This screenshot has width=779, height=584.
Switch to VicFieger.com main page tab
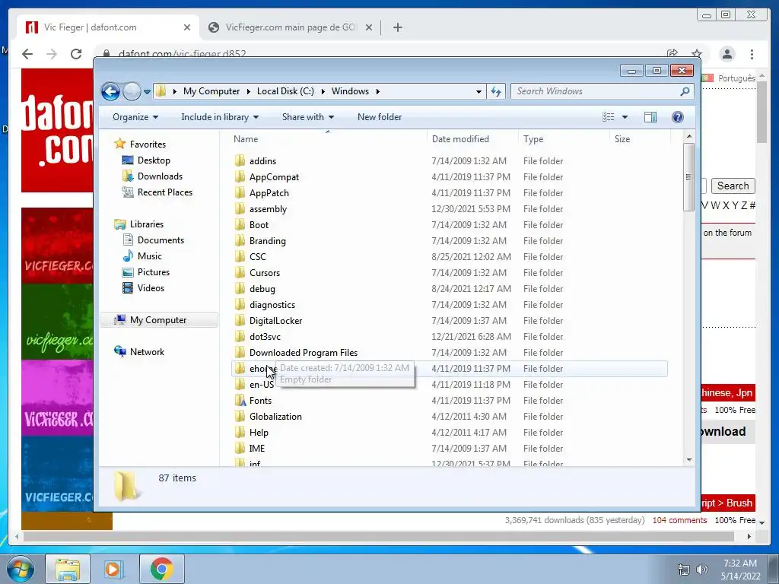tap(291, 27)
